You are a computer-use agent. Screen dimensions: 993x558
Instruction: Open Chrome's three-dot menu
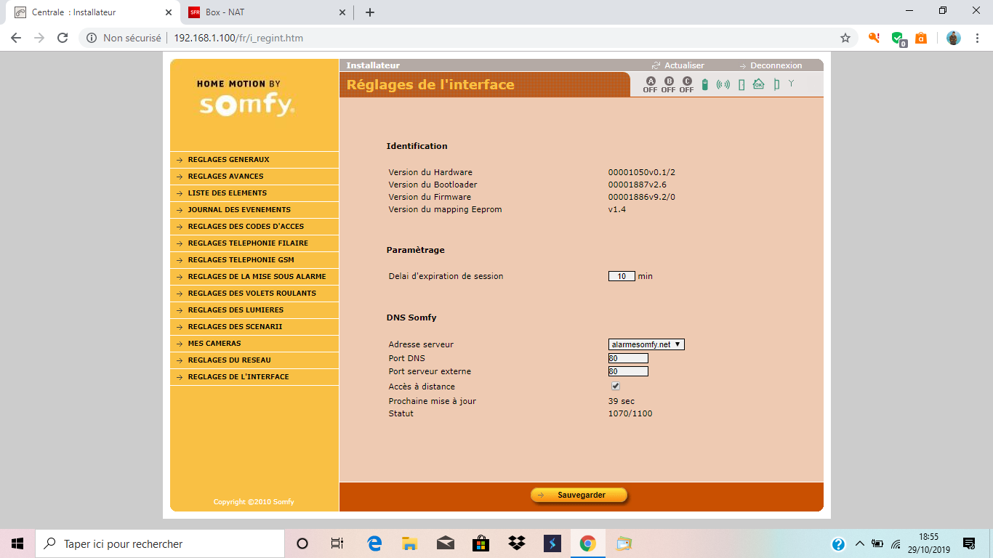[x=977, y=38]
